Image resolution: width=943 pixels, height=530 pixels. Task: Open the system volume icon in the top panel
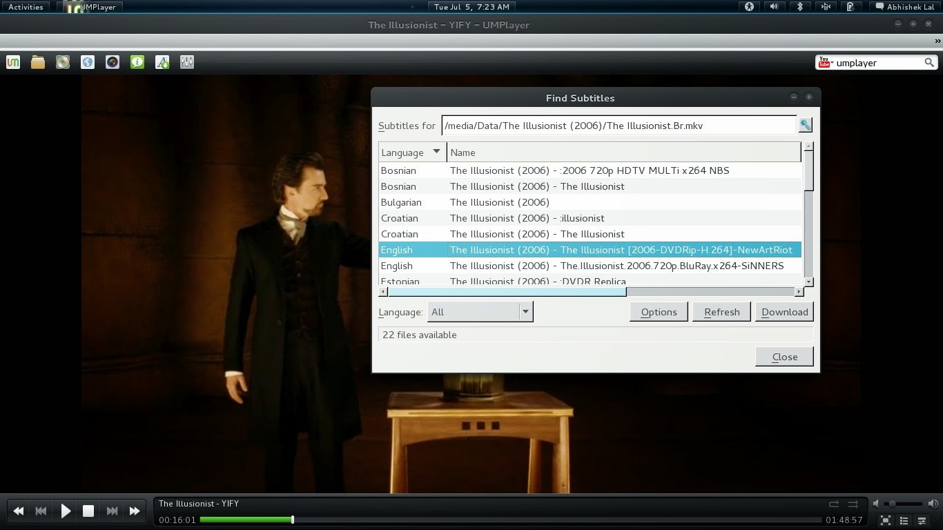click(x=775, y=7)
